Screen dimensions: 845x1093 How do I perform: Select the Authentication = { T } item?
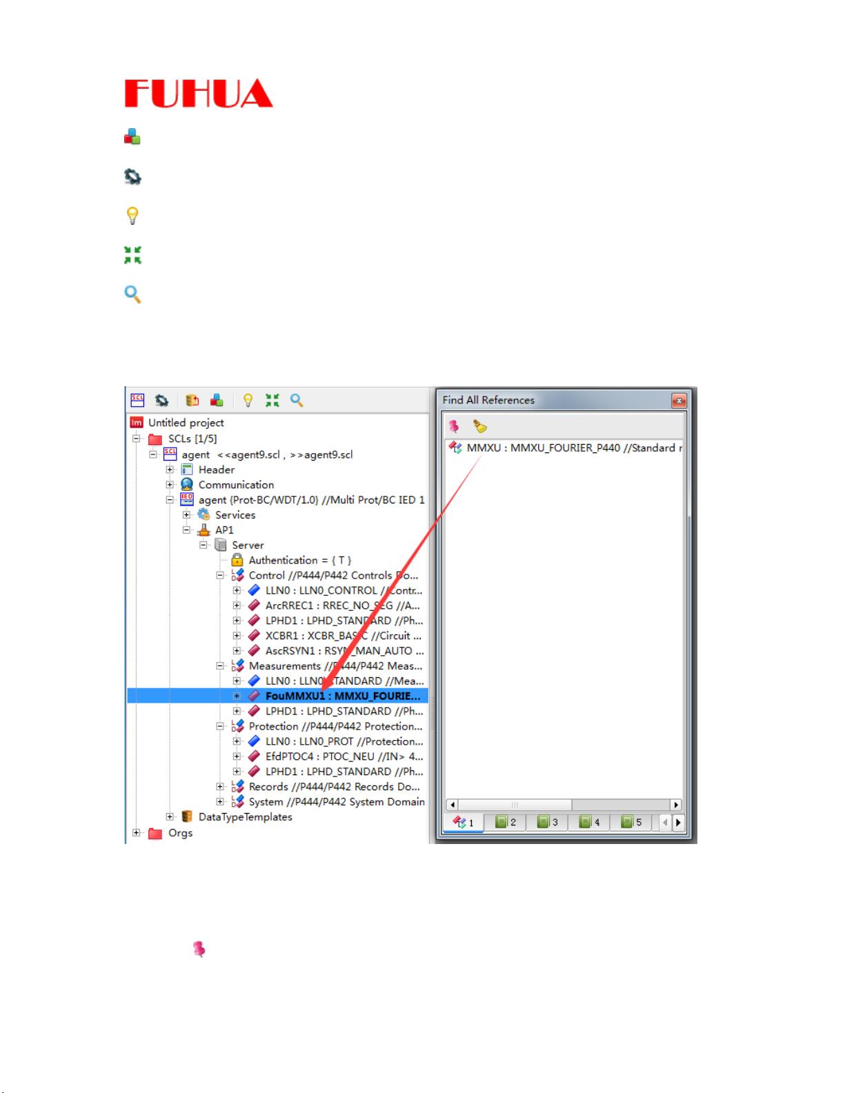(299, 561)
